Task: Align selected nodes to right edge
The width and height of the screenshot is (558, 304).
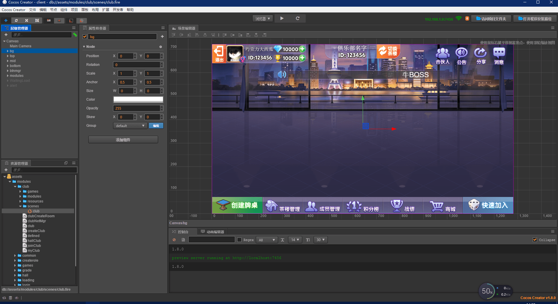Action: [x=213, y=35]
